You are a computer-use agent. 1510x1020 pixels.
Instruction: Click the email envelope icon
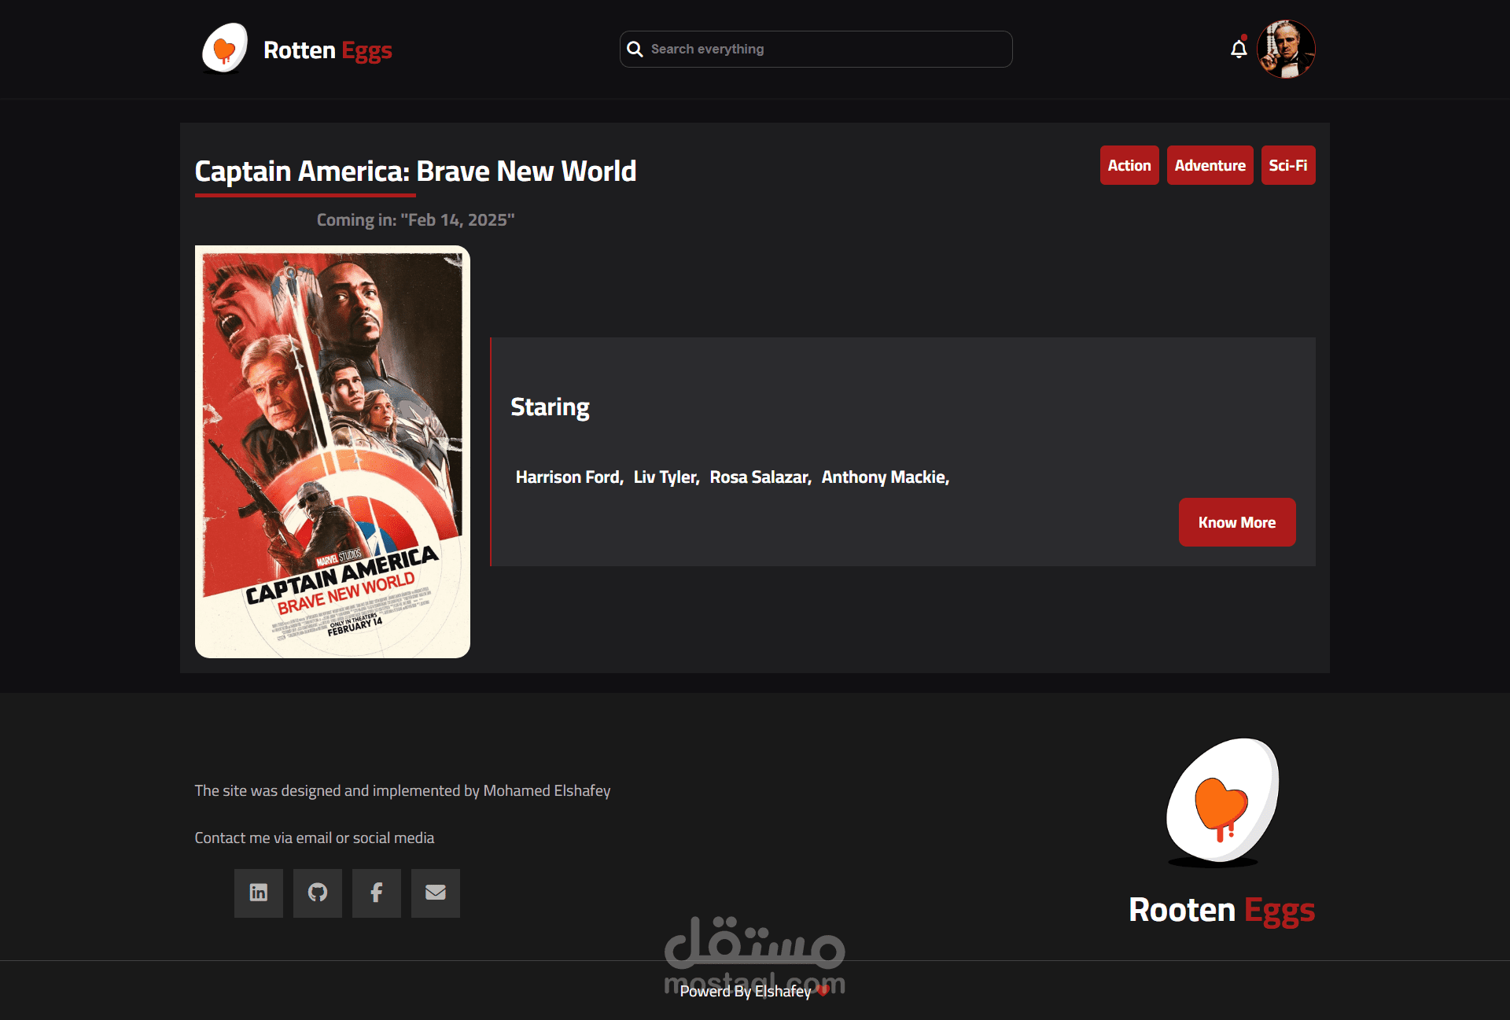(436, 893)
